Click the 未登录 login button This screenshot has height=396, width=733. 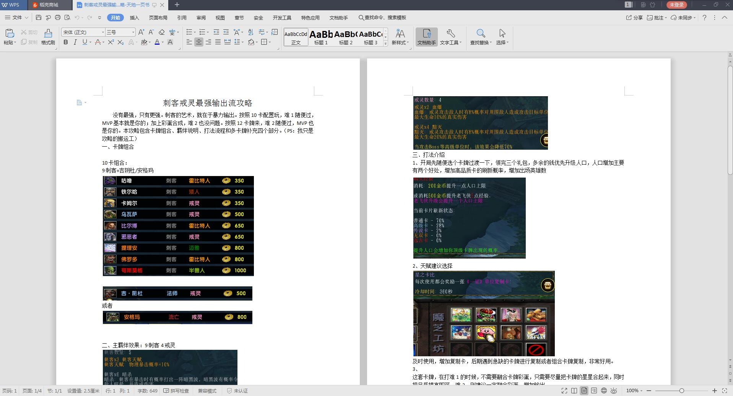pyautogui.click(x=677, y=5)
